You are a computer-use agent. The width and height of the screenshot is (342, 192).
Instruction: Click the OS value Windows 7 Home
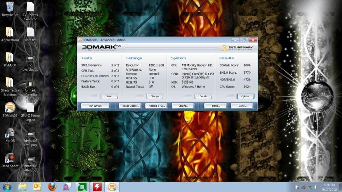pyautogui.click(x=193, y=87)
